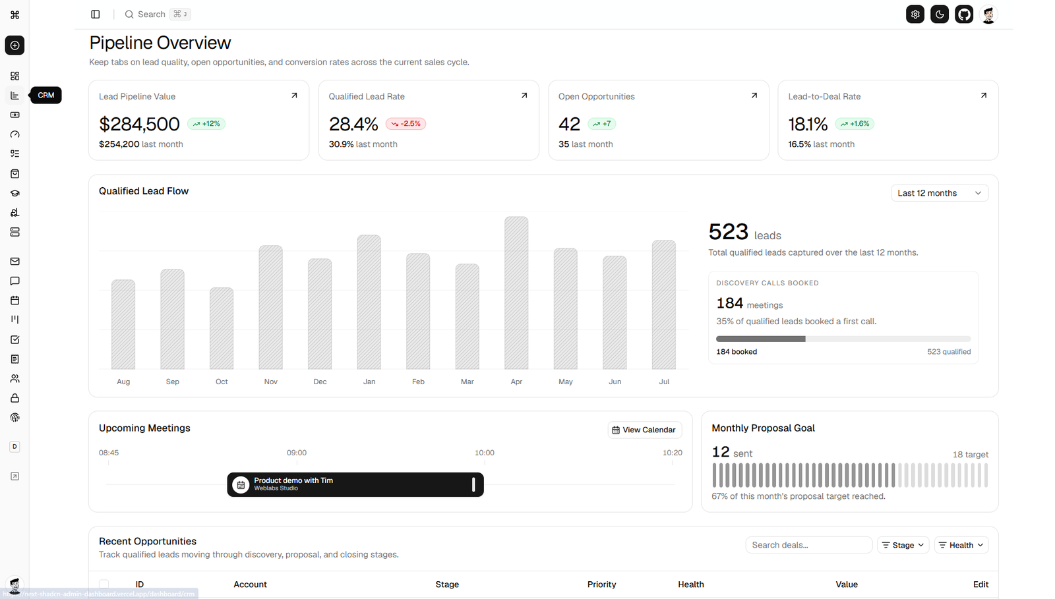Open the fingerprint authentication sidebar icon
The width and height of the screenshot is (1055, 599).
click(x=15, y=417)
